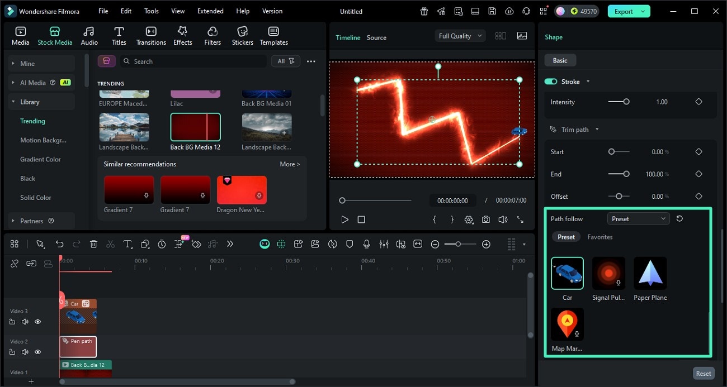Screen dimensions: 727x387
Task: Click the undo icon in timeline toolbar
Action: pyautogui.click(x=59, y=244)
